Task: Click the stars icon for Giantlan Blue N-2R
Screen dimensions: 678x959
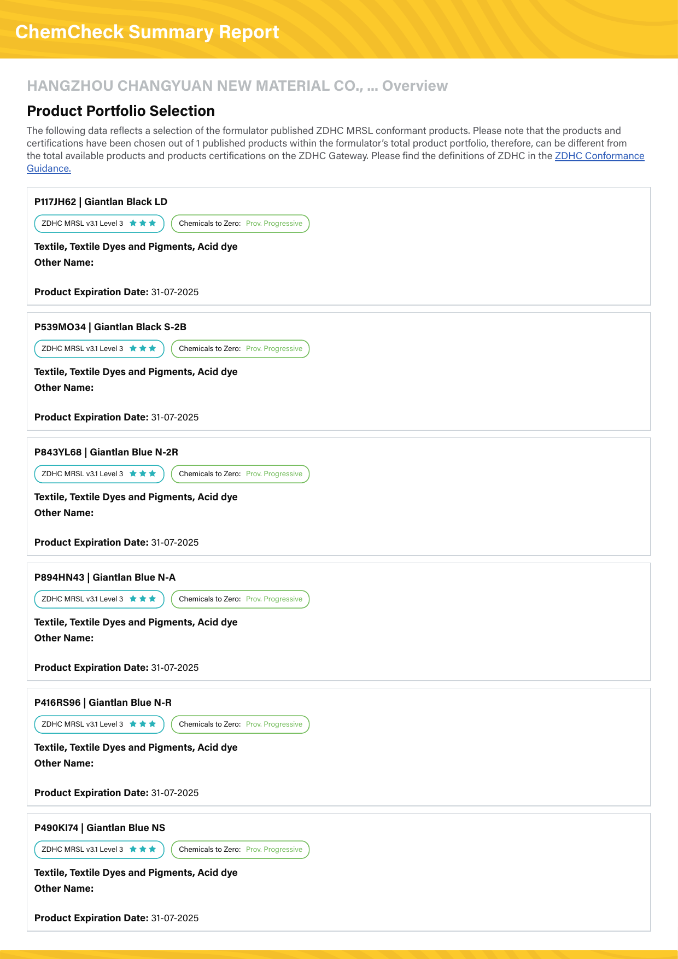Action: click(143, 473)
